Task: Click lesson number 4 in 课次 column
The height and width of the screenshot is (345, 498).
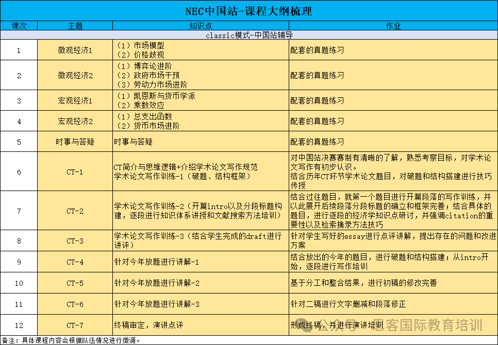Action: point(19,122)
